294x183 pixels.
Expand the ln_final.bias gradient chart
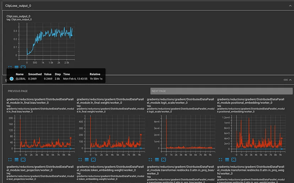tap(10, 160)
